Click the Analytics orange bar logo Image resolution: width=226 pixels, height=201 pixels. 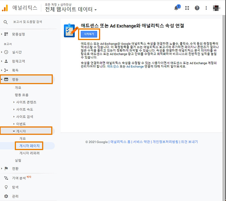click(5, 8)
